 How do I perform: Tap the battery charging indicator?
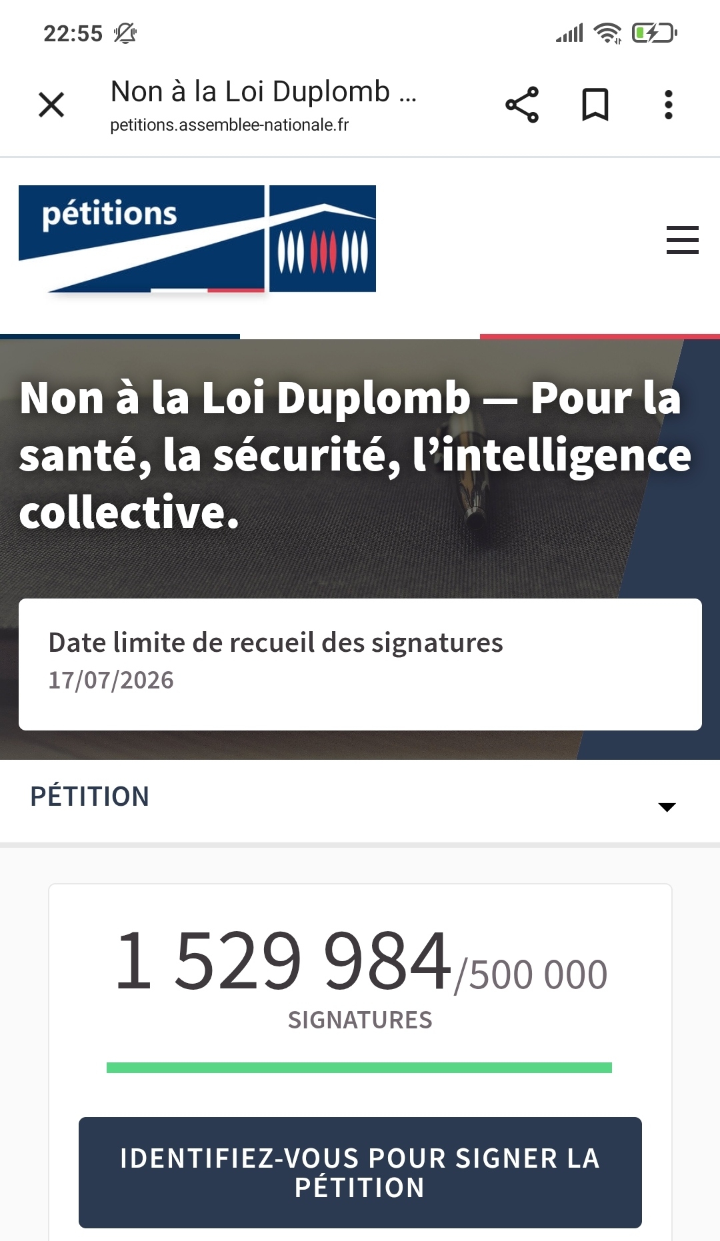pyautogui.click(x=654, y=33)
